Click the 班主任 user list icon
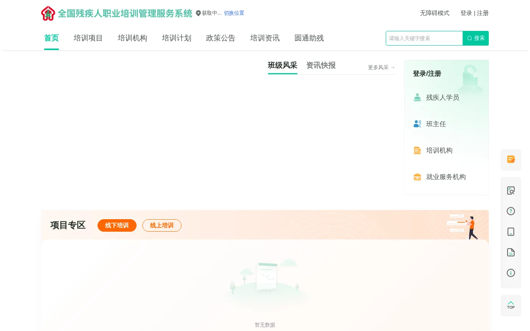 [417, 124]
